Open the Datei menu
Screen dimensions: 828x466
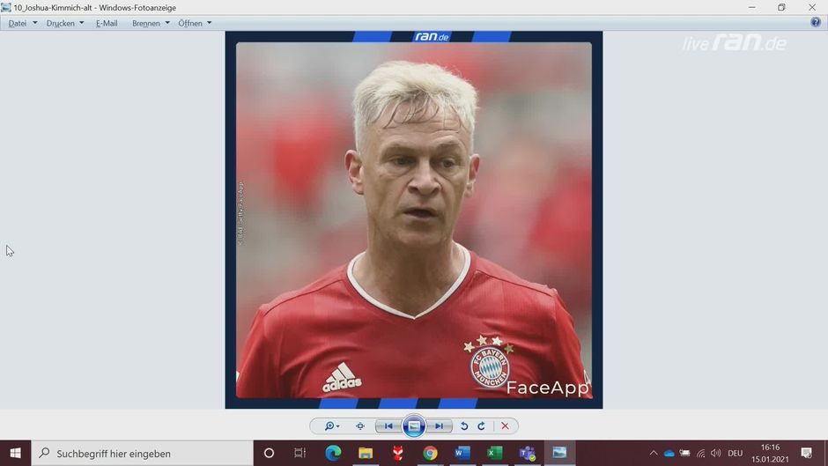(18, 23)
